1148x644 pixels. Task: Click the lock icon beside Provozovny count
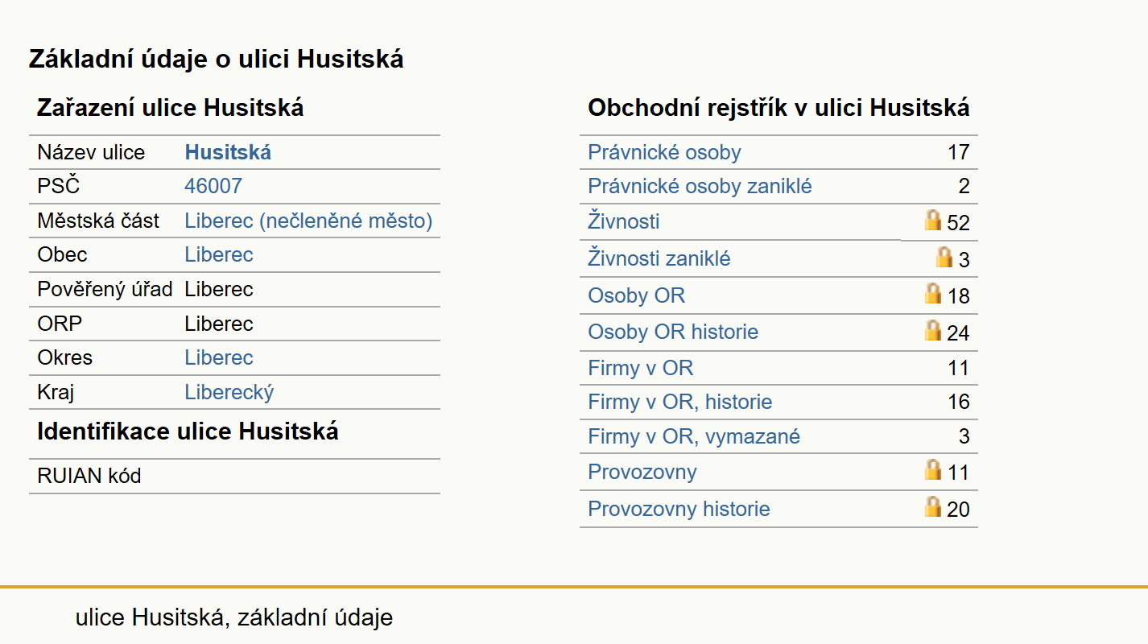pos(933,469)
